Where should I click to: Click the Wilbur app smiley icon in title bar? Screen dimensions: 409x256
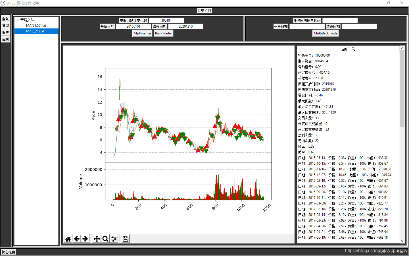[x=3, y=3]
